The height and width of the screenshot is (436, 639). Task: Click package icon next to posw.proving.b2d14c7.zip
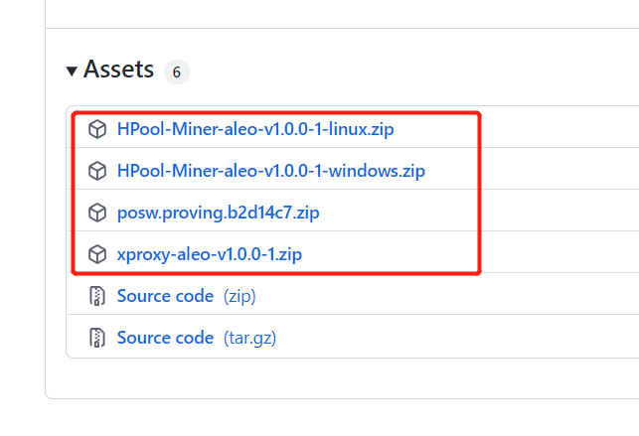96,213
